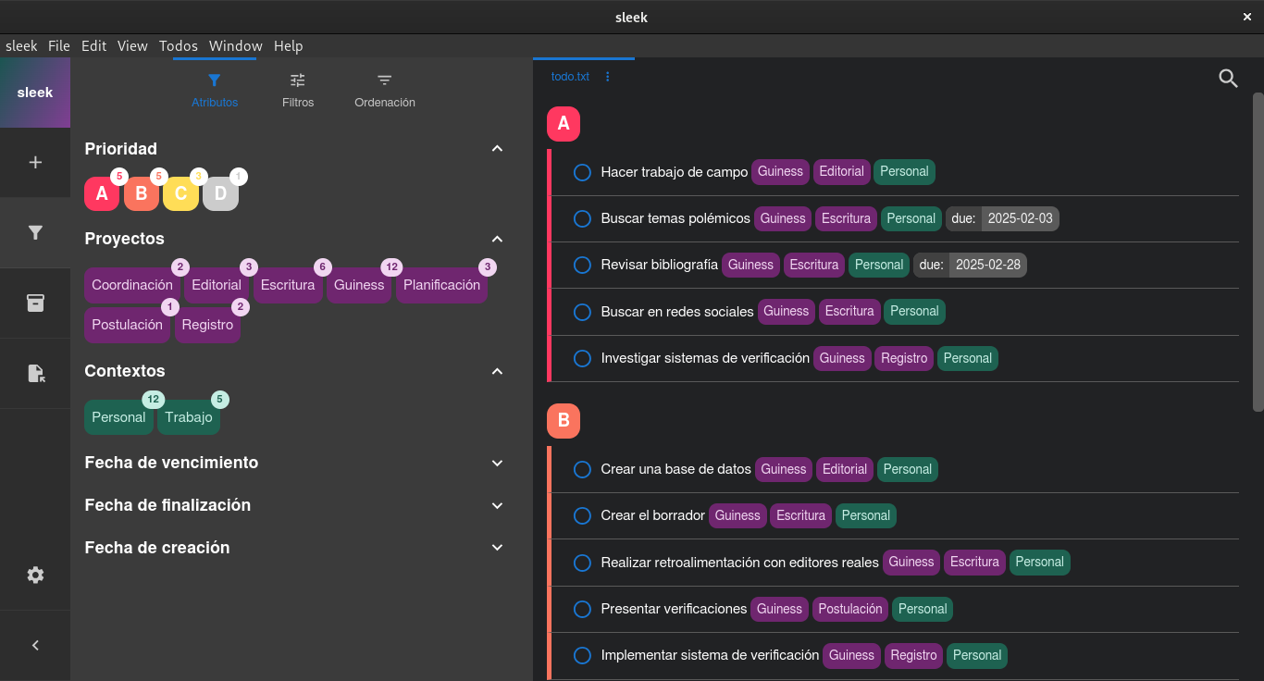The height and width of the screenshot is (681, 1264).
Task: Filter by the Planificación project tag
Action: pos(441,286)
